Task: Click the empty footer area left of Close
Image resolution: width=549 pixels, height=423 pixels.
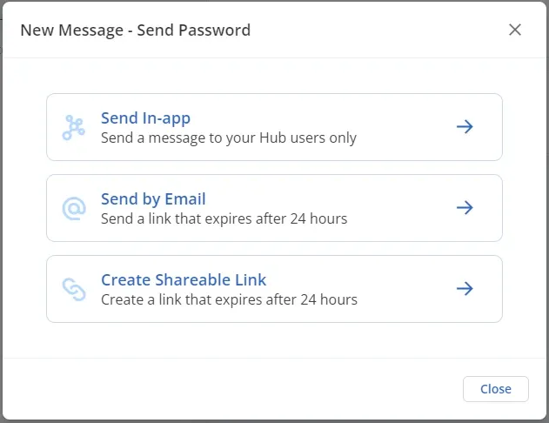Action: click(x=235, y=389)
